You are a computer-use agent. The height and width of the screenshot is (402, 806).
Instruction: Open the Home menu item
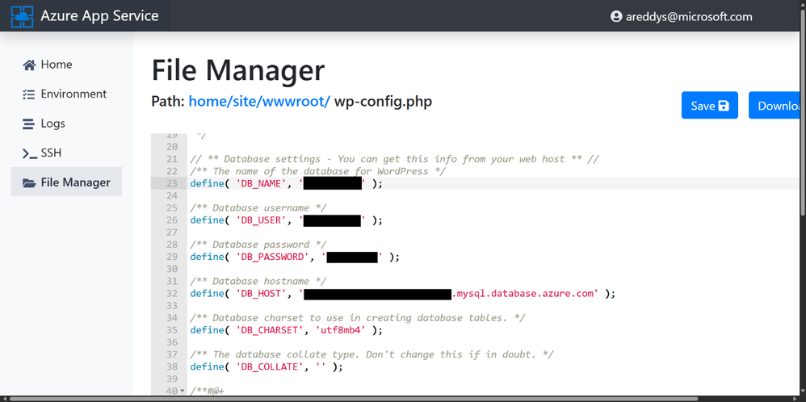tap(66, 65)
